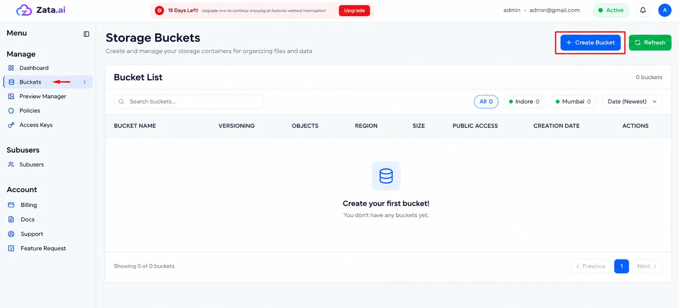The height and width of the screenshot is (308, 679).
Task: Click the search magnifier icon
Action: pyautogui.click(x=121, y=101)
